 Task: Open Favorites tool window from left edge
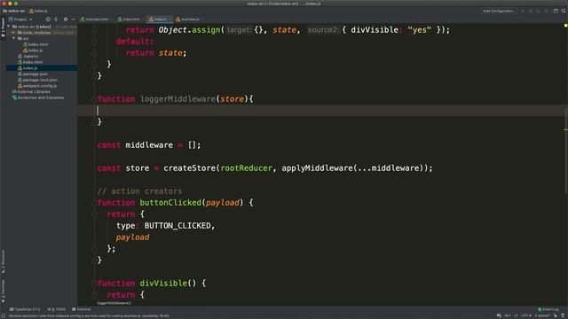pos(3,291)
